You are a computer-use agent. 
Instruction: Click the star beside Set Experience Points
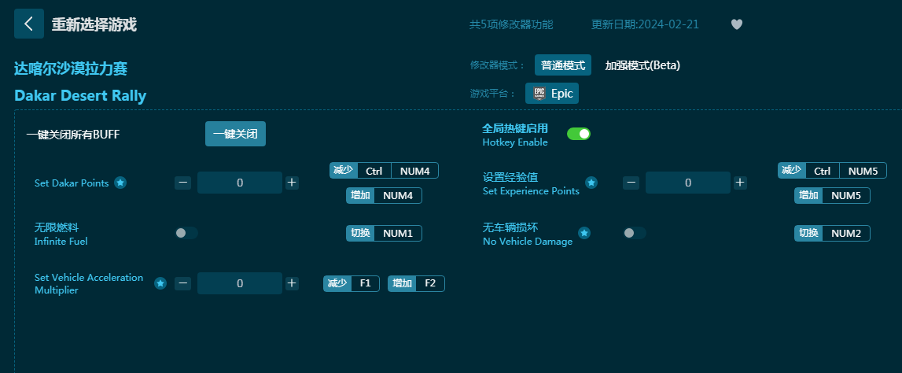(591, 183)
